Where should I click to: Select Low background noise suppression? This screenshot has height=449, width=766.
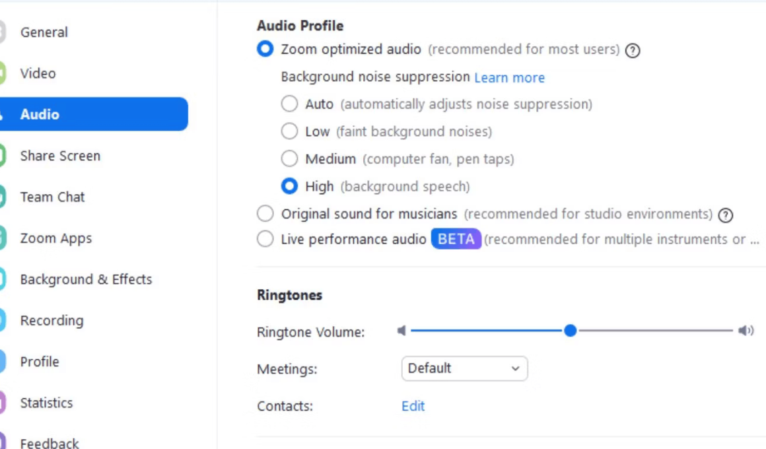[289, 131]
